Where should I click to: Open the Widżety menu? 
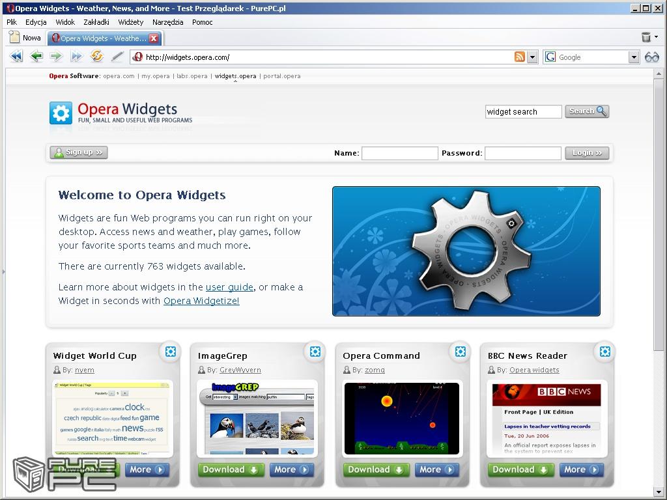tap(130, 22)
